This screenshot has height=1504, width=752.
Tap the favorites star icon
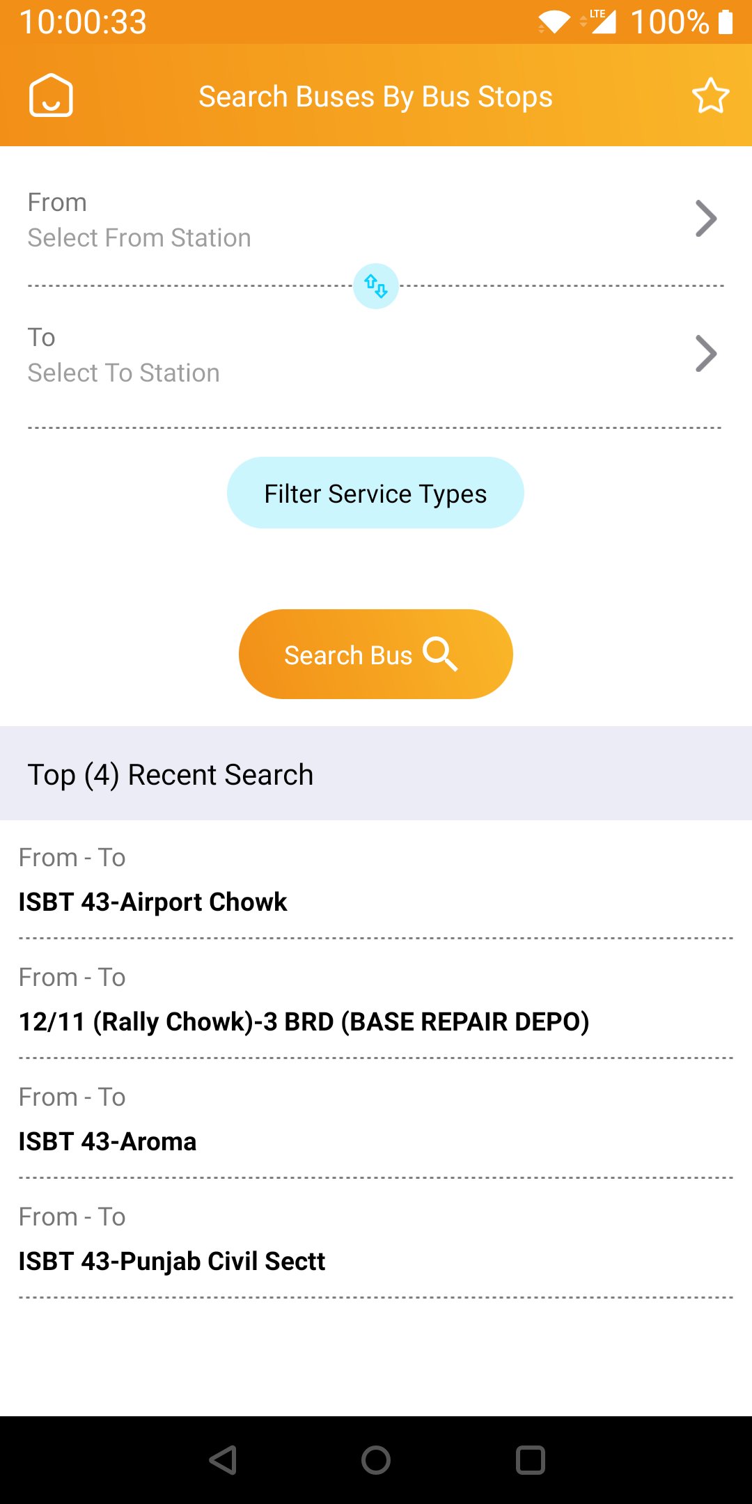710,95
